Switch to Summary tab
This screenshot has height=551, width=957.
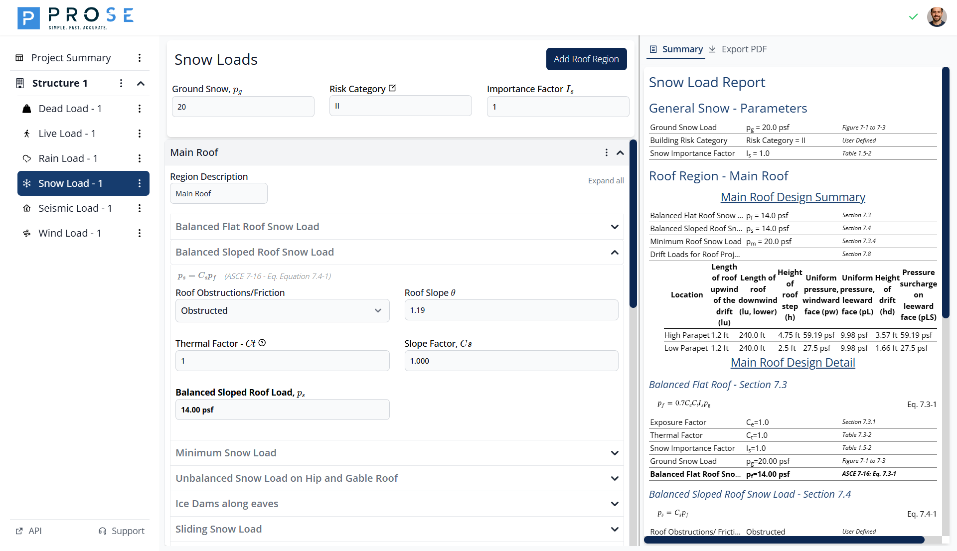point(676,49)
